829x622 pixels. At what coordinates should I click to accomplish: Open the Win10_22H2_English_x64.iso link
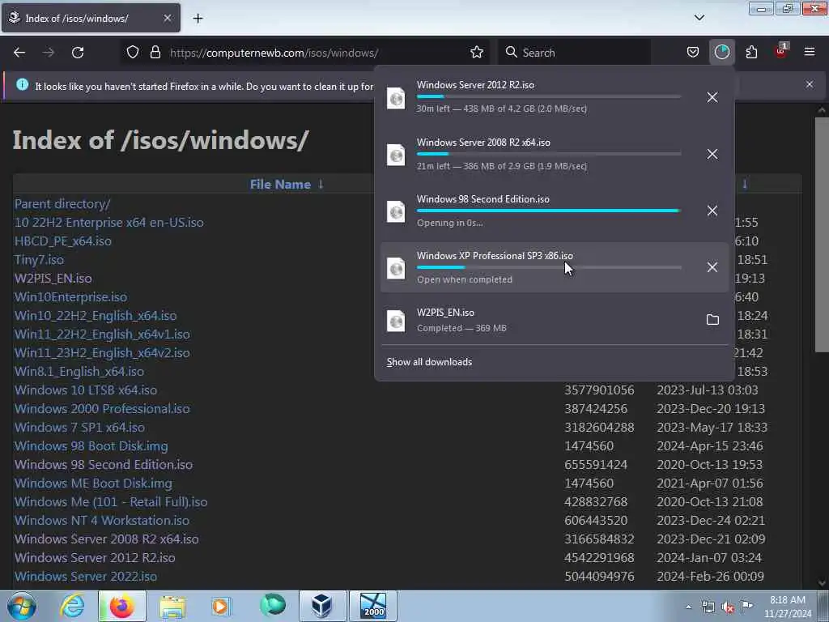pos(96,316)
